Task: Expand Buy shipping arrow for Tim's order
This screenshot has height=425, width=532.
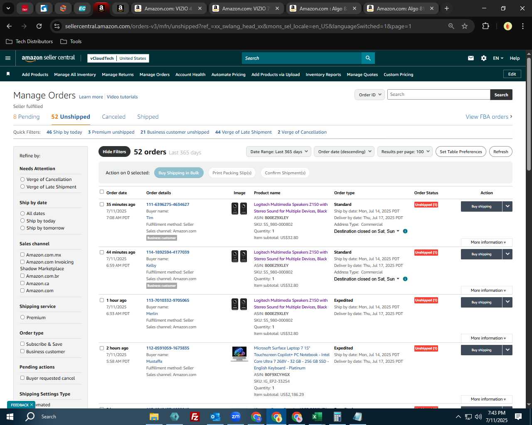Action: [x=507, y=206]
